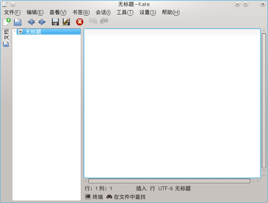Go to next document with forward arrow
Viewport: 268px width, 203px height.
tap(42, 22)
